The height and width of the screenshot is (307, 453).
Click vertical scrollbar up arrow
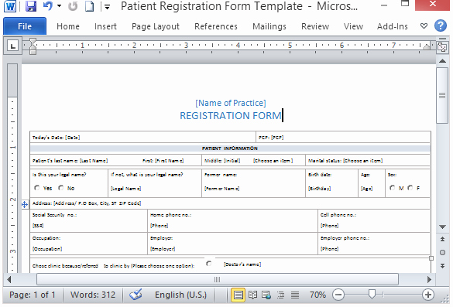[x=442, y=61]
